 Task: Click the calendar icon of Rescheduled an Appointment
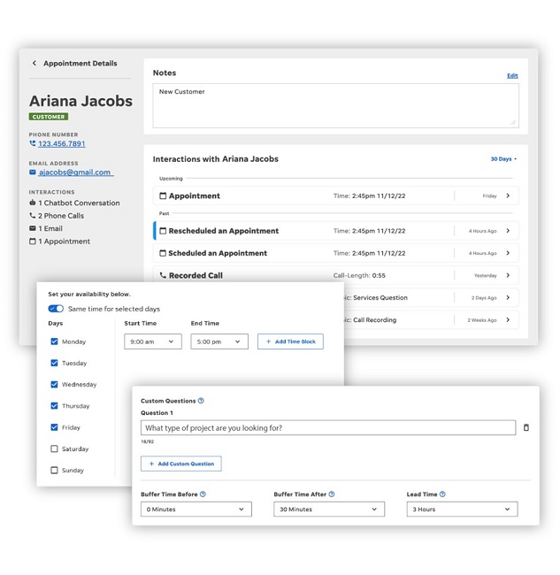pyautogui.click(x=163, y=231)
